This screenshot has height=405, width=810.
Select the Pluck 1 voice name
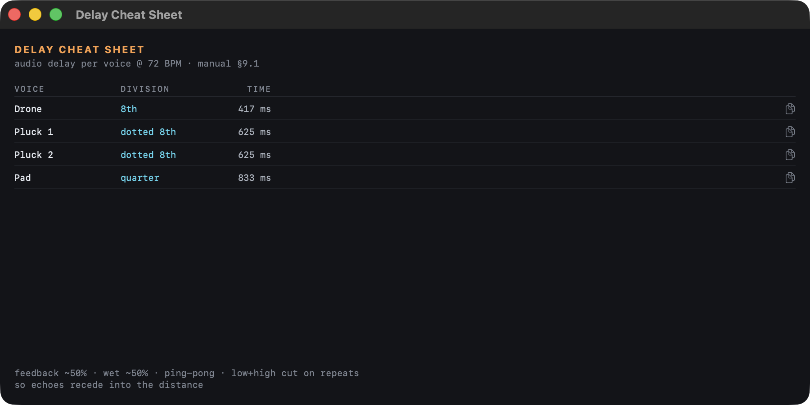tap(34, 132)
